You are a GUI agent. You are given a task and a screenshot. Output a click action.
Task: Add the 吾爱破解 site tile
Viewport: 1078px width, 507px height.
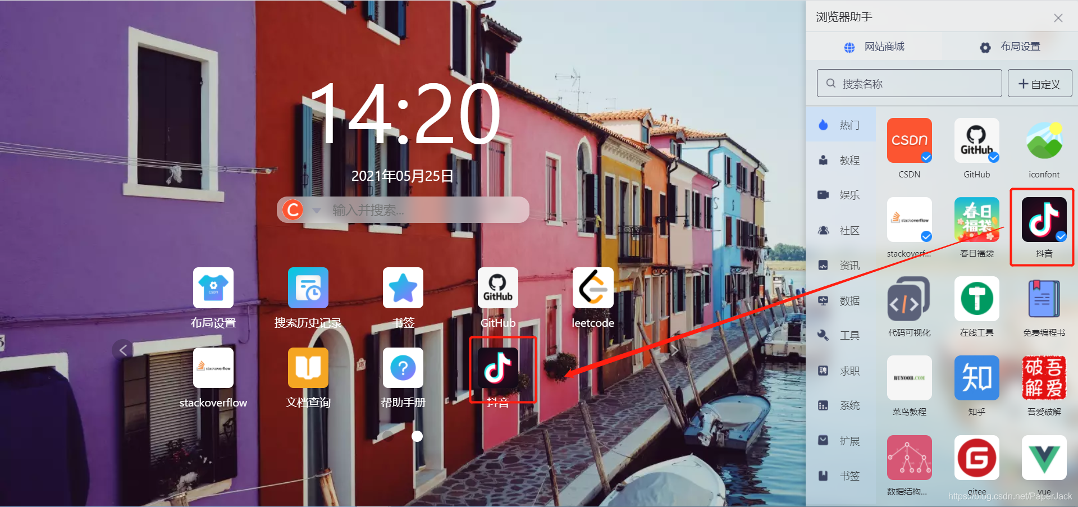(x=1044, y=378)
